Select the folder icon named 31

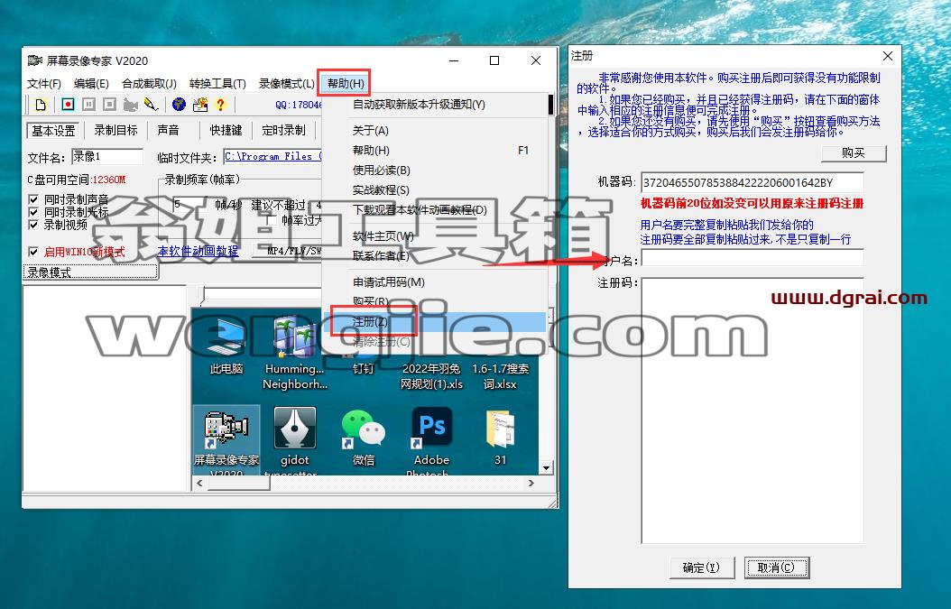500,438
